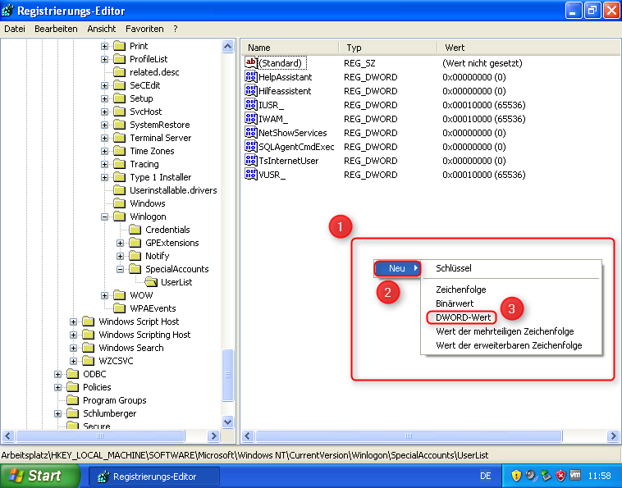This screenshot has width=622, height=488.
Task: Click the SpecialAccounts folder icon
Action: point(135,269)
